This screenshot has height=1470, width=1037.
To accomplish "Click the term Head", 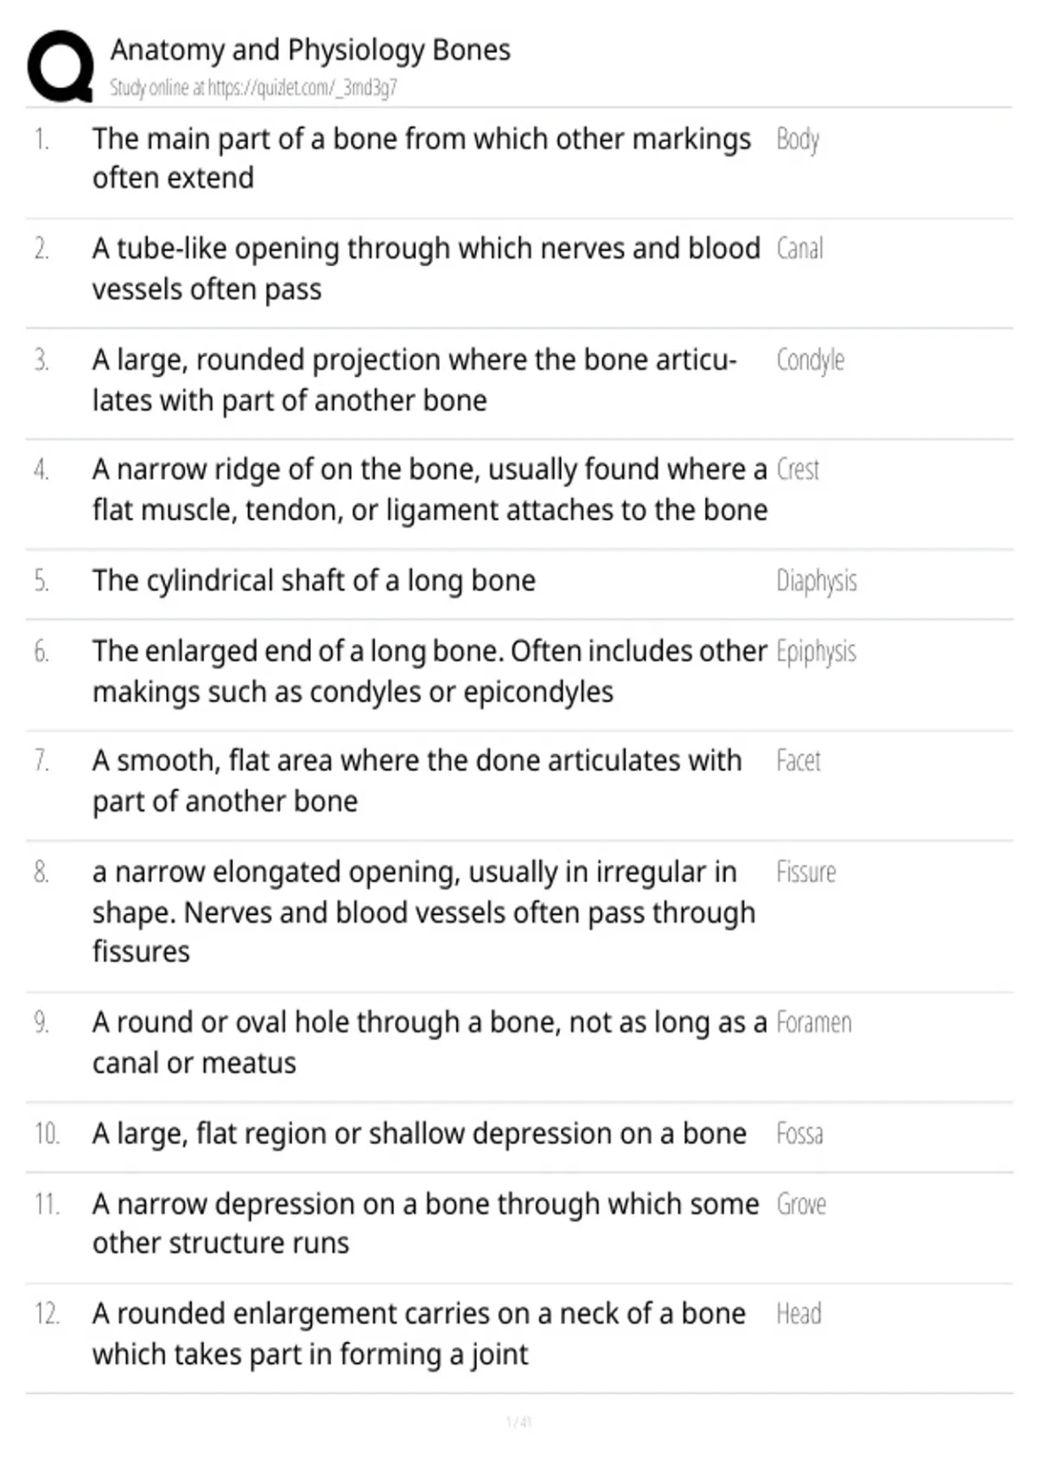I will (x=798, y=1314).
